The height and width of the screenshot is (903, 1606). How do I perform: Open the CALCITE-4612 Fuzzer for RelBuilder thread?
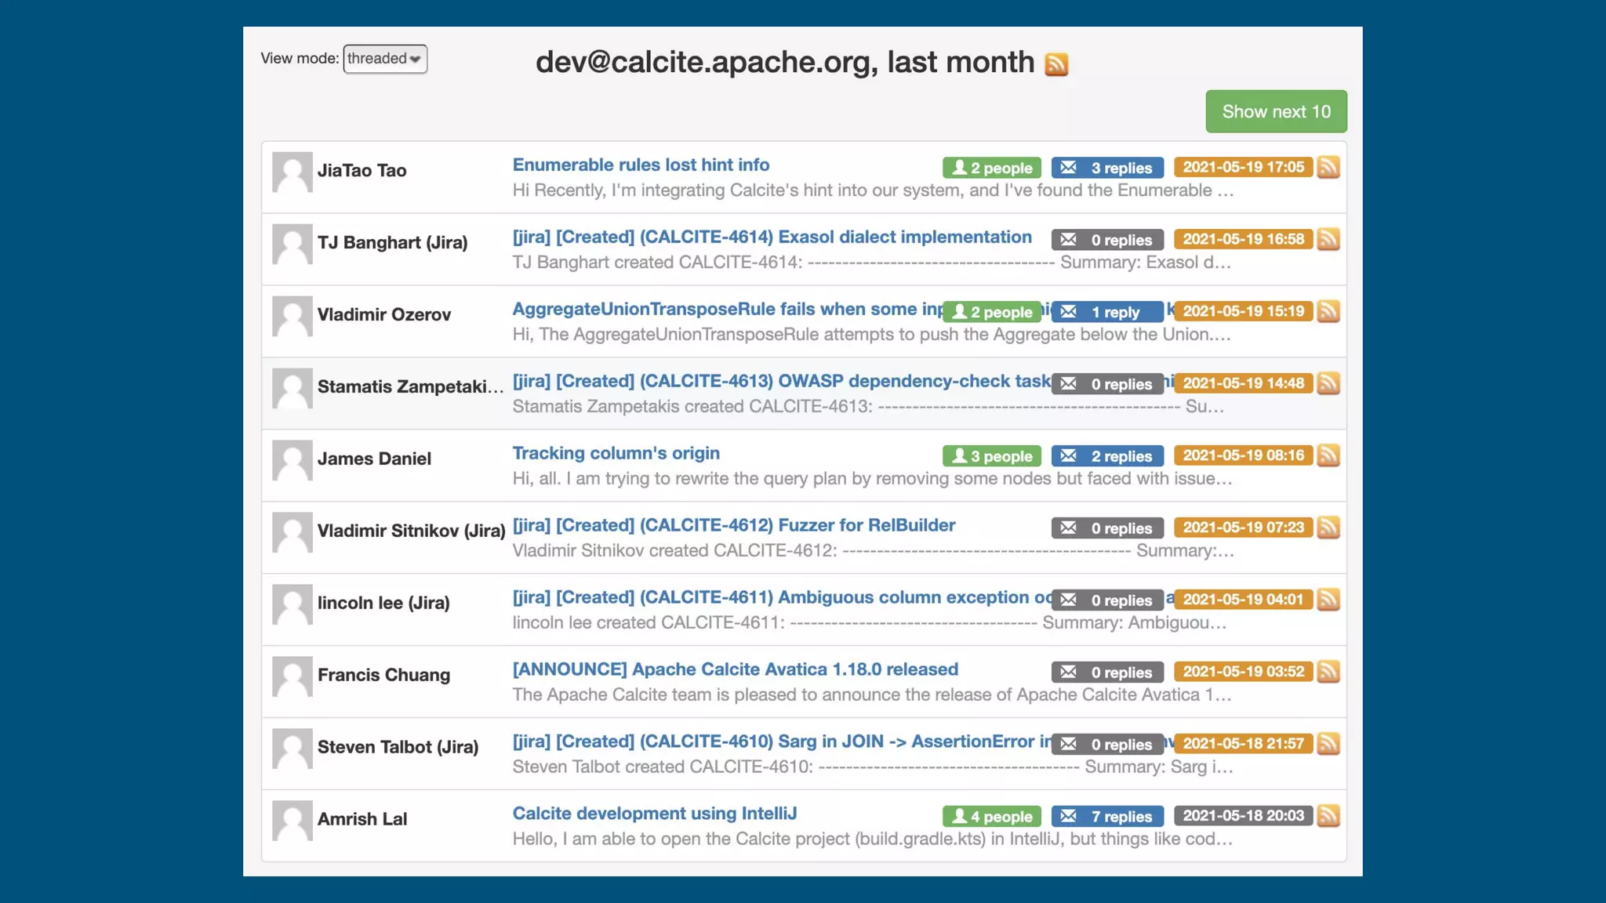733,526
